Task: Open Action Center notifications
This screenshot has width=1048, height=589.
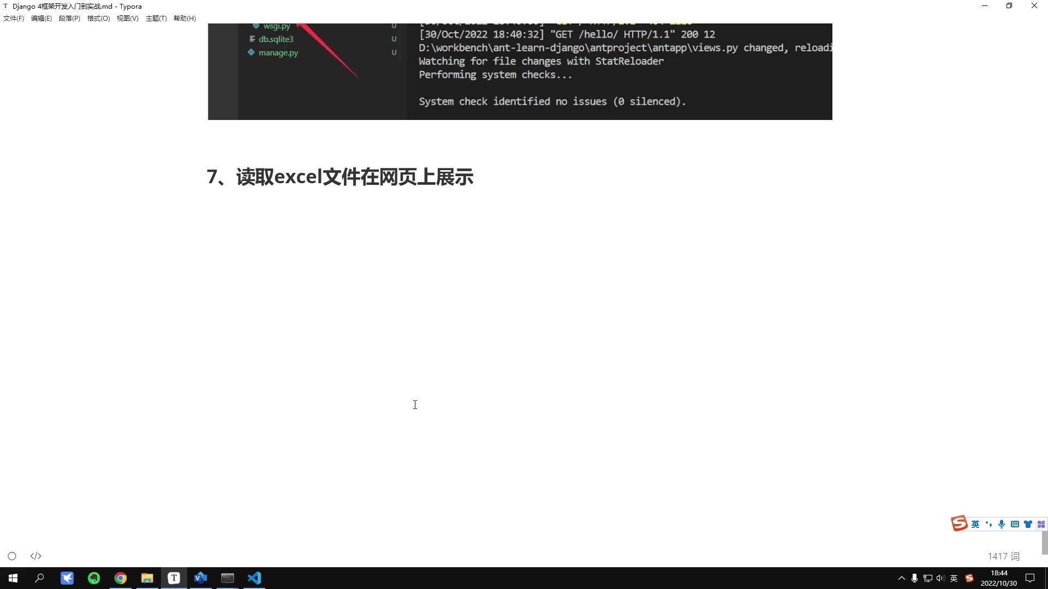Action: tap(1031, 578)
